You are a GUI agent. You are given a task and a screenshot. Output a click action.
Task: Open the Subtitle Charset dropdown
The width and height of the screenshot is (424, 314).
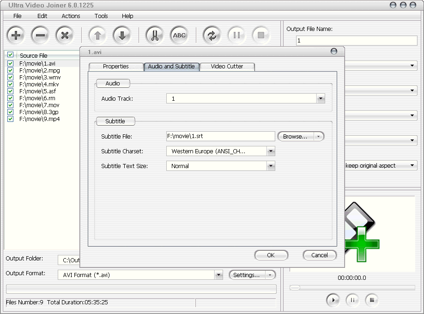tap(271, 151)
